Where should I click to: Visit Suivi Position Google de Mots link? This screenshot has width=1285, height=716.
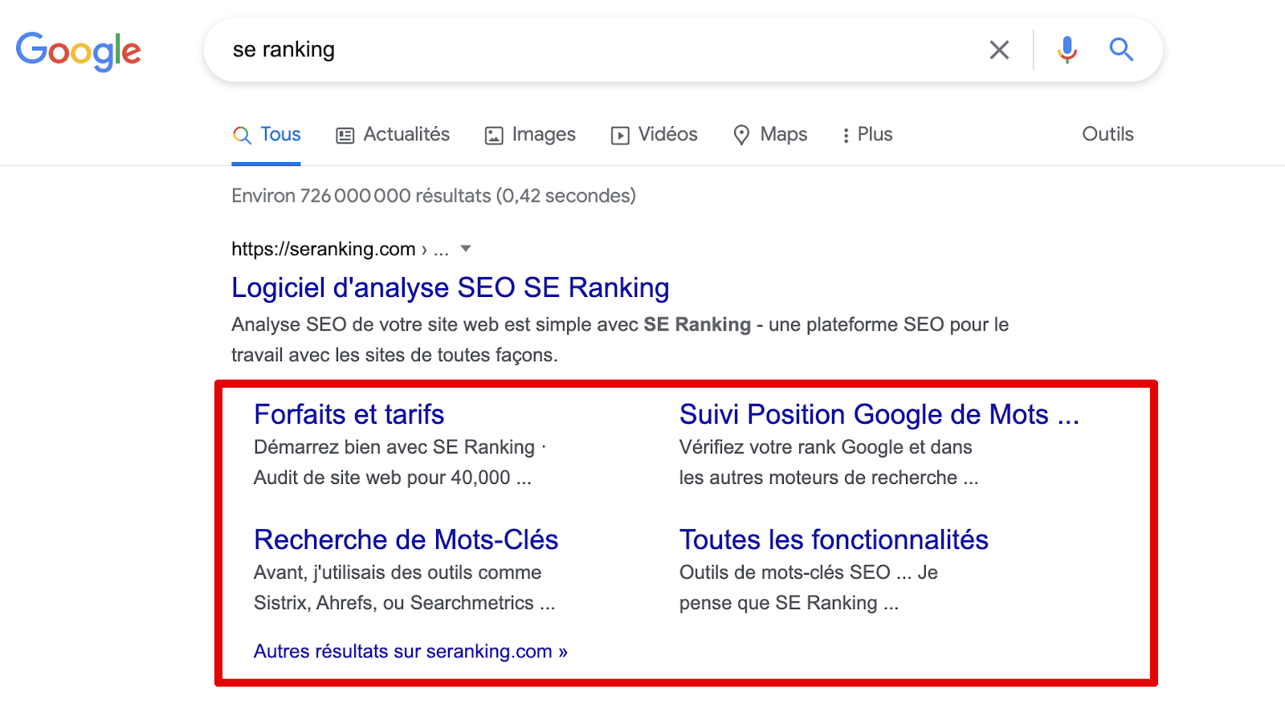(879, 414)
